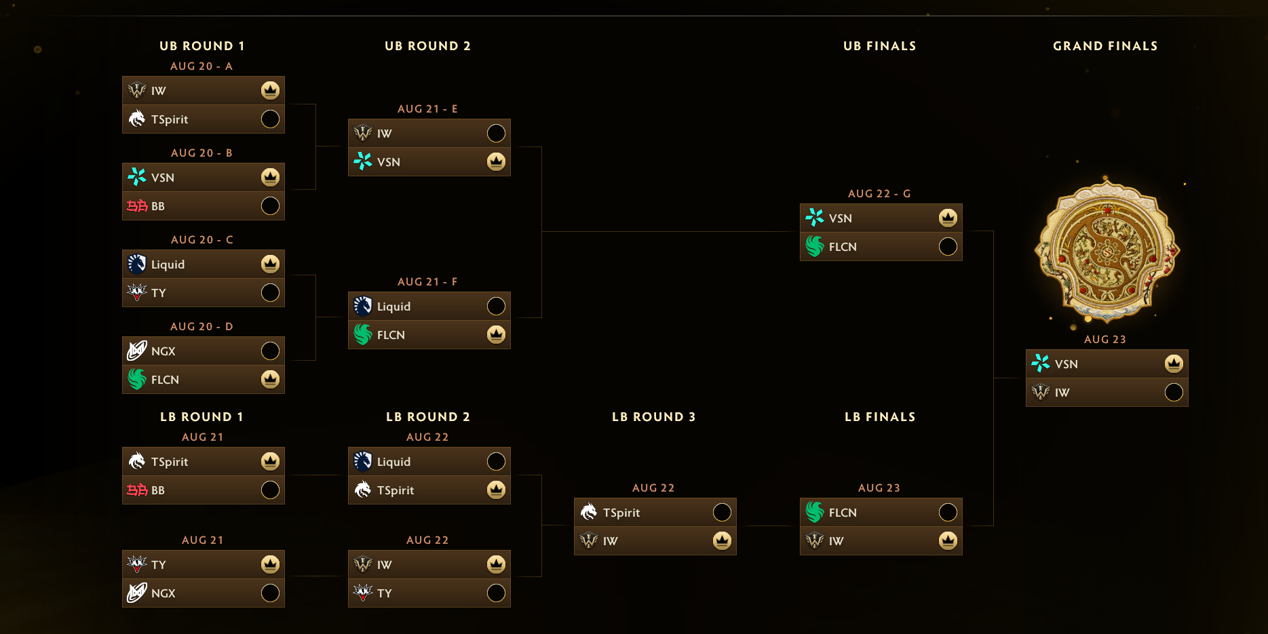1268x634 pixels.
Task: Click the NGX logo in match AUG 20 - D
Action: 137,351
